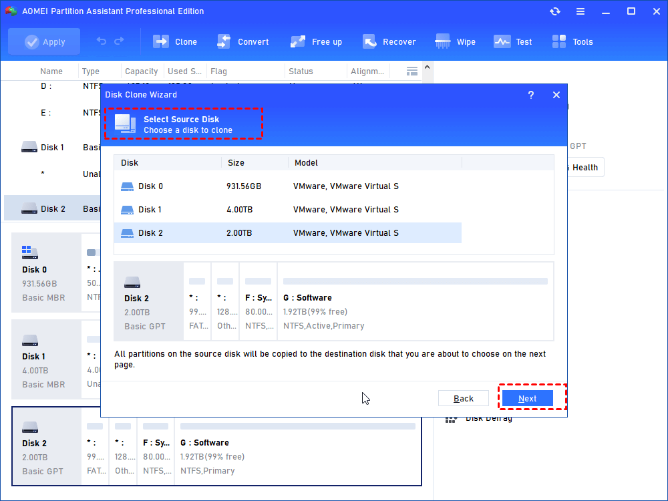The width and height of the screenshot is (668, 501).
Task: Click scroll up arrow of partition list
Action: tap(428, 67)
